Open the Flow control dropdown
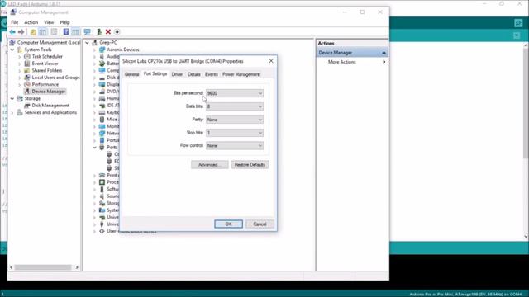The width and height of the screenshot is (529, 297). [235, 145]
